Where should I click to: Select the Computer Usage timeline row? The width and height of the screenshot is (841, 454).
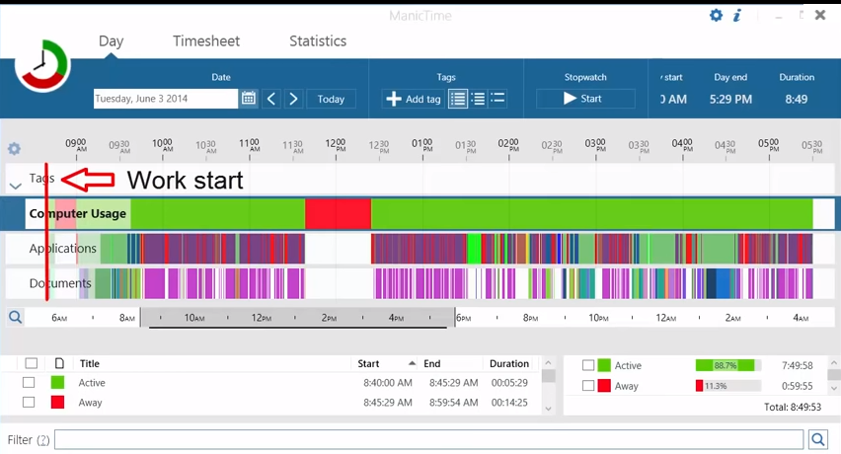click(420, 213)
